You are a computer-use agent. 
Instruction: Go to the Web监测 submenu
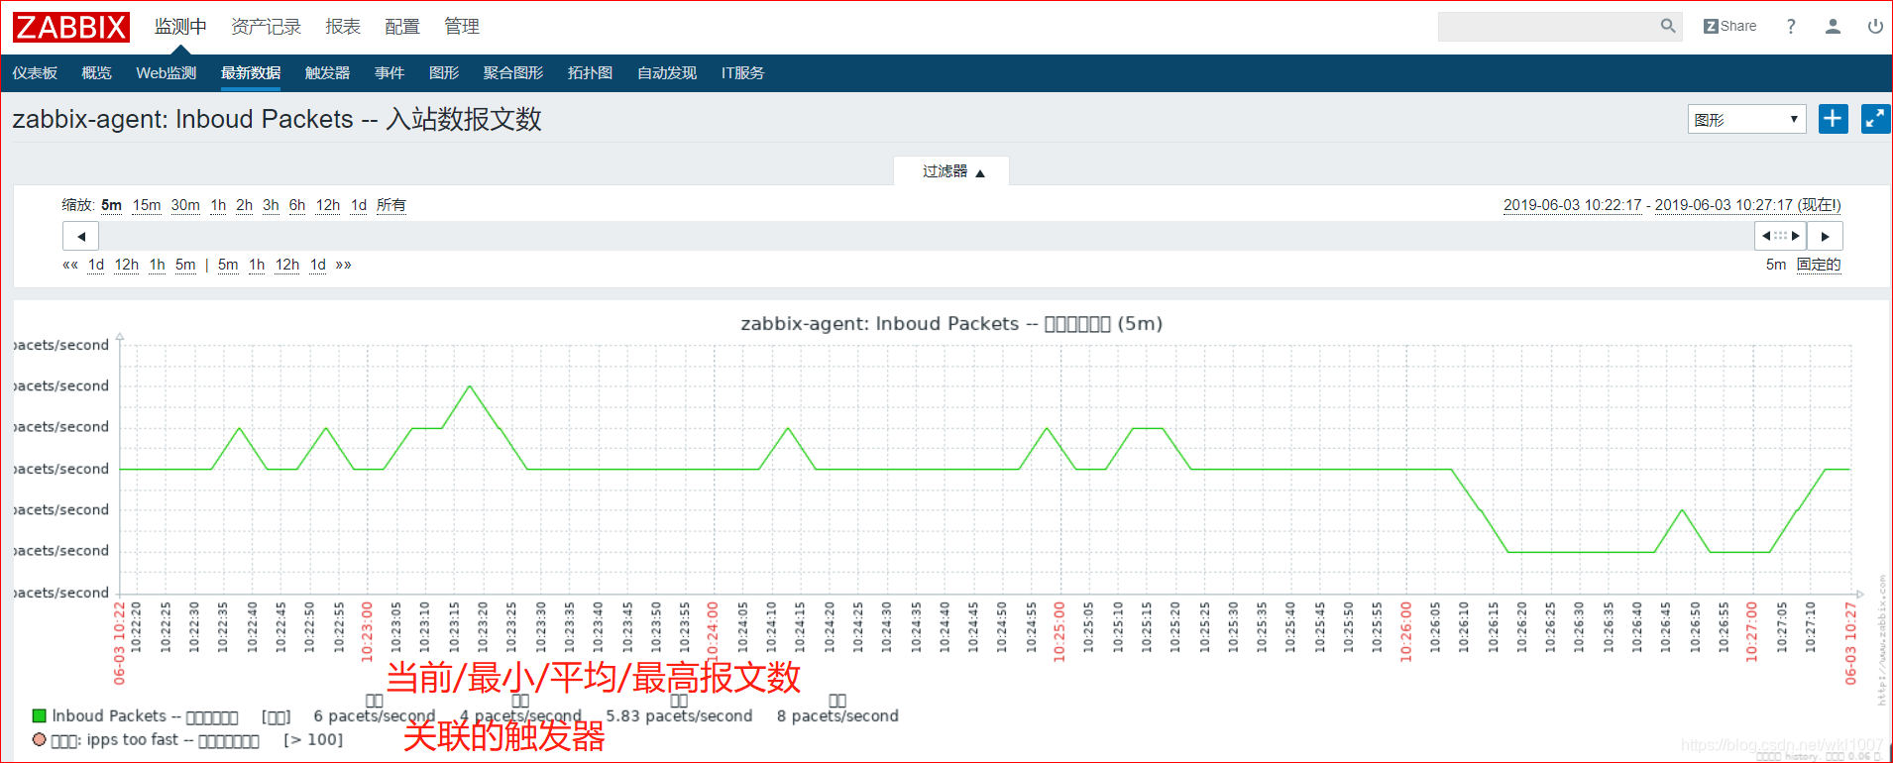167,73
